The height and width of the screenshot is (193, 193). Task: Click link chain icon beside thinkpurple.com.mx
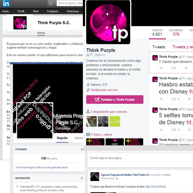pyautogui.click(x=88, y=90)
